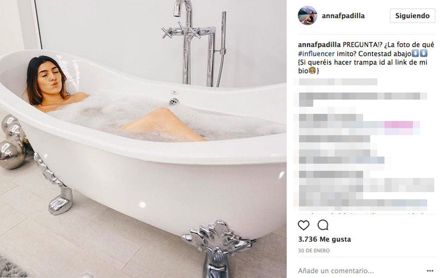The width and height of the screenshot is (445, 278).
Task: Click the bathtub photo
Action: (x=143, y=139)
